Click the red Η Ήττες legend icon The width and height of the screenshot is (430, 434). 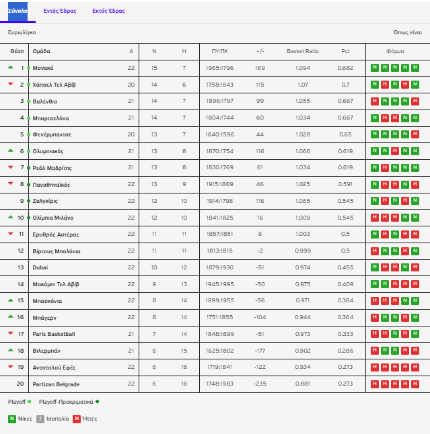(x=77, y=419)
